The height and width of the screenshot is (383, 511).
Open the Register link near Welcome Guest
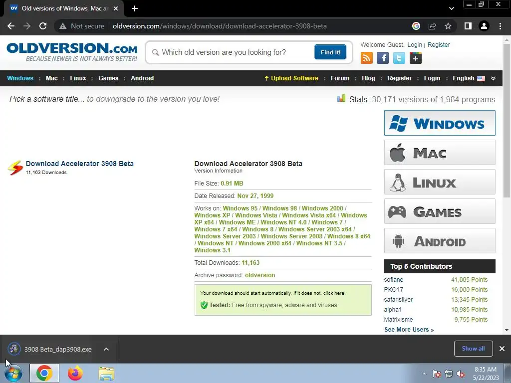click(x=439, y=44)
